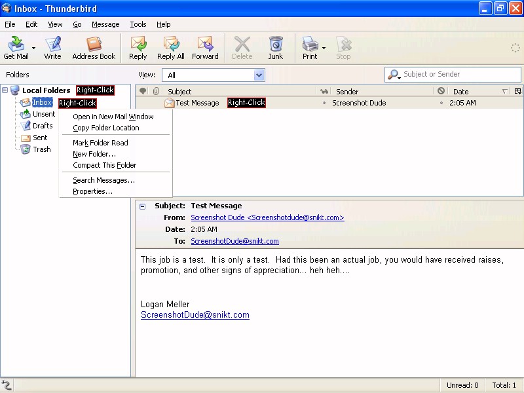Select the Local Folders account
Screen dimensions: 524x393
[x=46, y=90]
